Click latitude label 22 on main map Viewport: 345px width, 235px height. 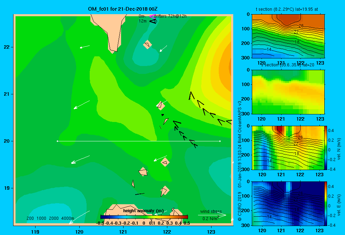7,47
